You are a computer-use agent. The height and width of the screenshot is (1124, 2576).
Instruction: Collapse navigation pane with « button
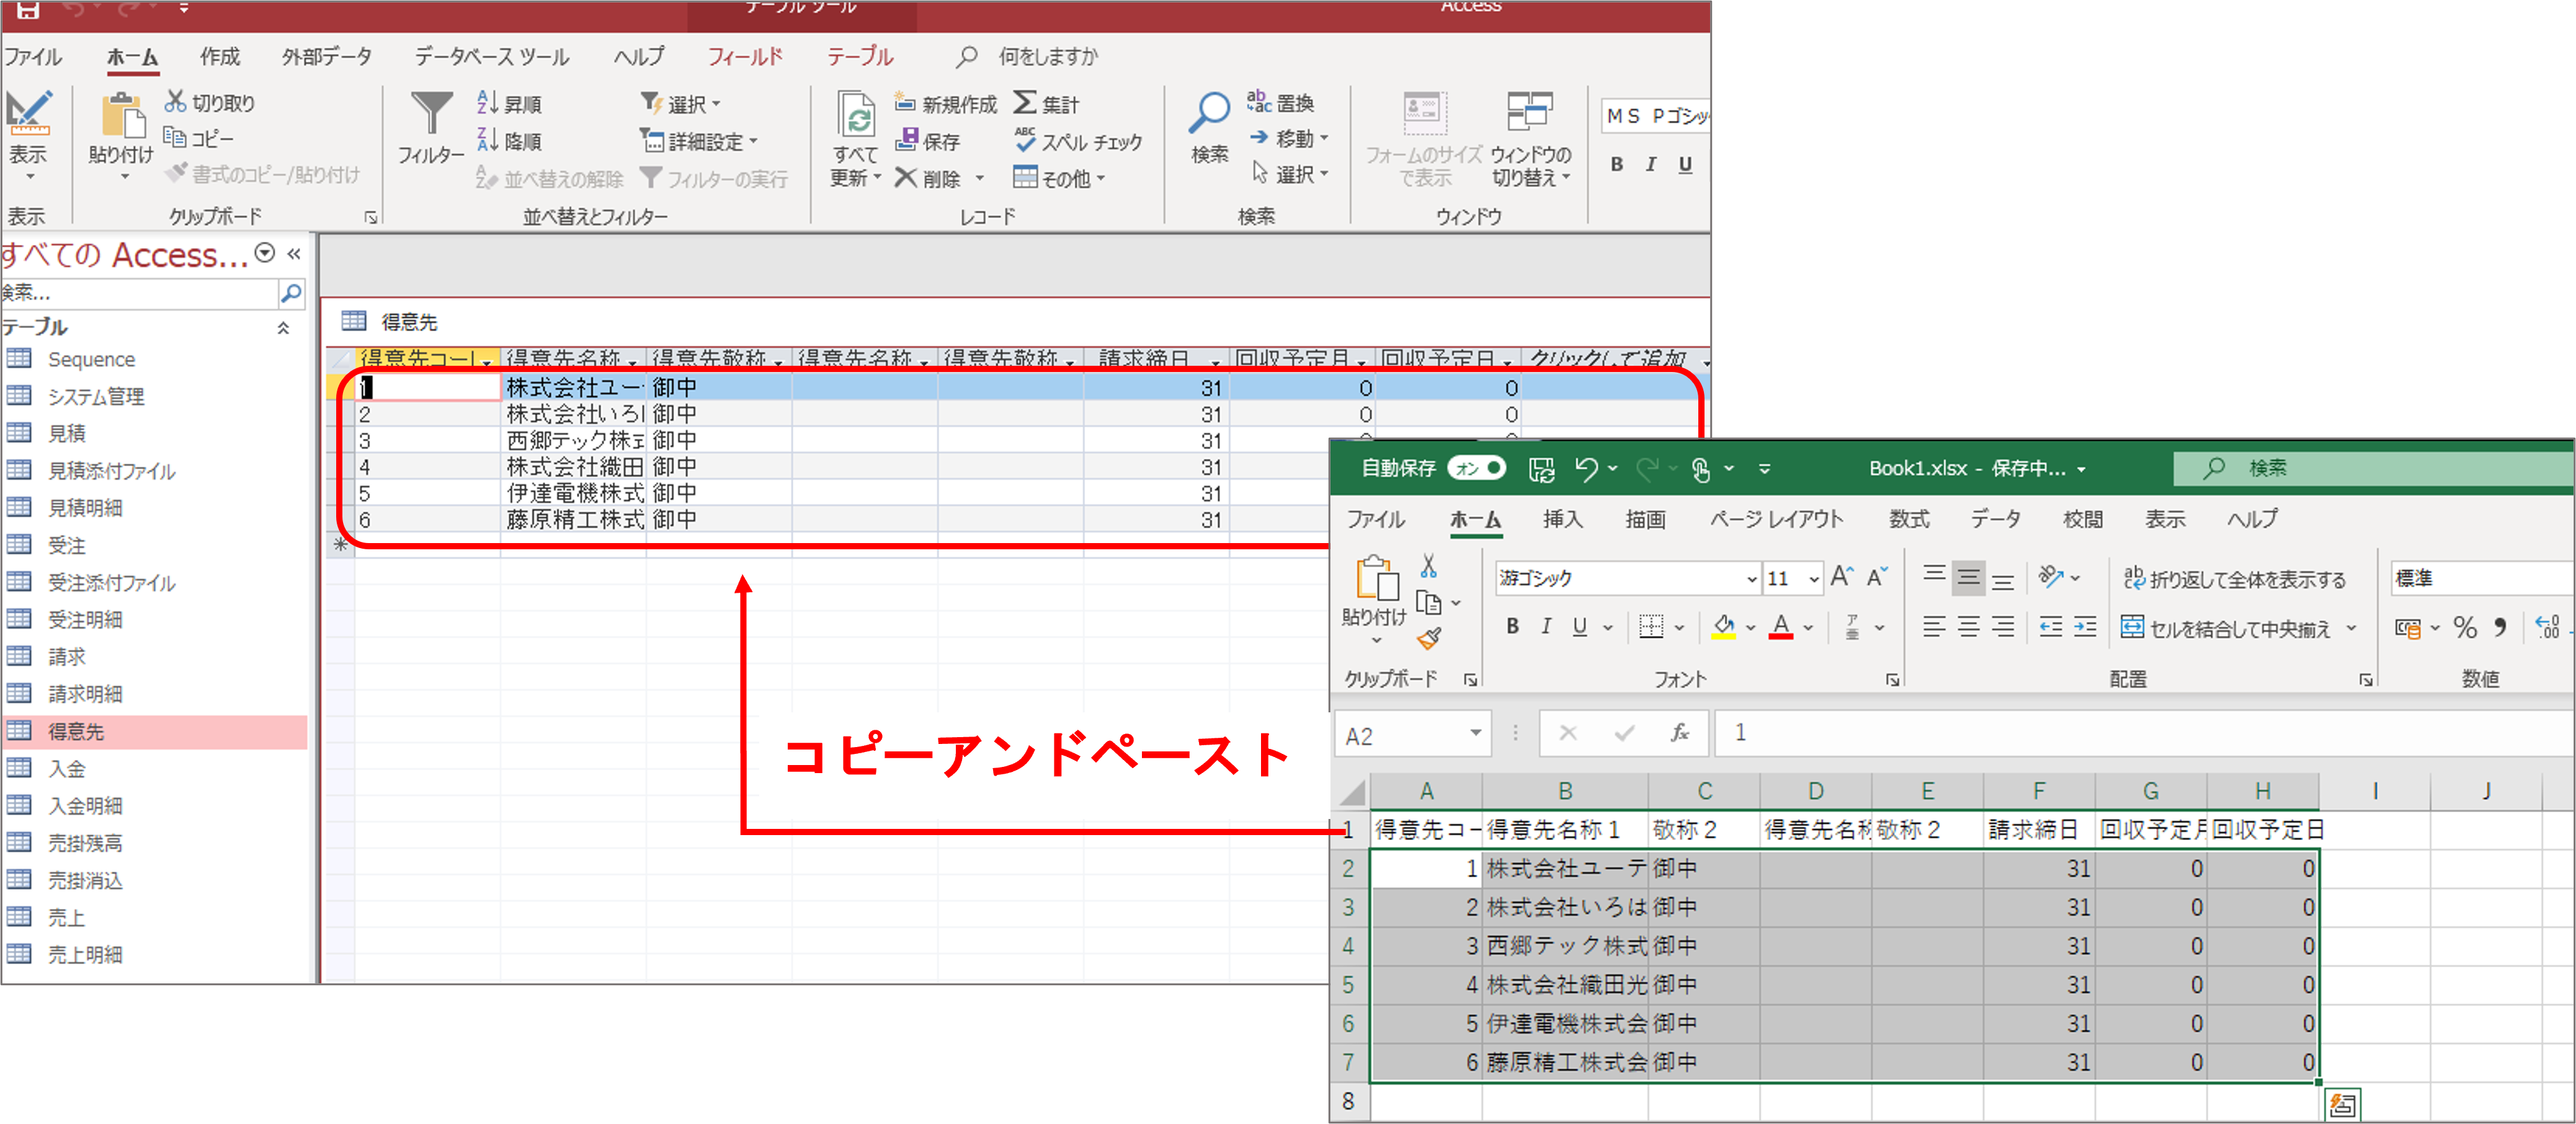[x=294, y=253]
